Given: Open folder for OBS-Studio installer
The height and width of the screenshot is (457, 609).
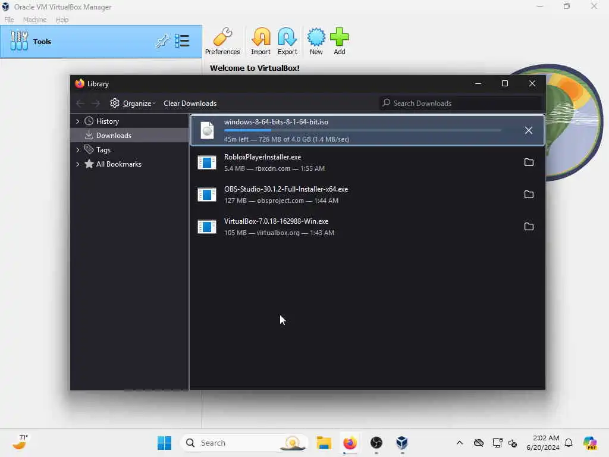Looking at the screenshot, I should pos(529,195).
